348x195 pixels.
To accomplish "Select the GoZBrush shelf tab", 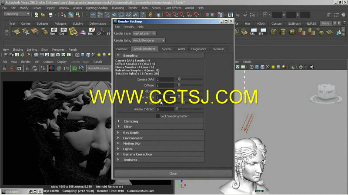I will tap(294, 24).
